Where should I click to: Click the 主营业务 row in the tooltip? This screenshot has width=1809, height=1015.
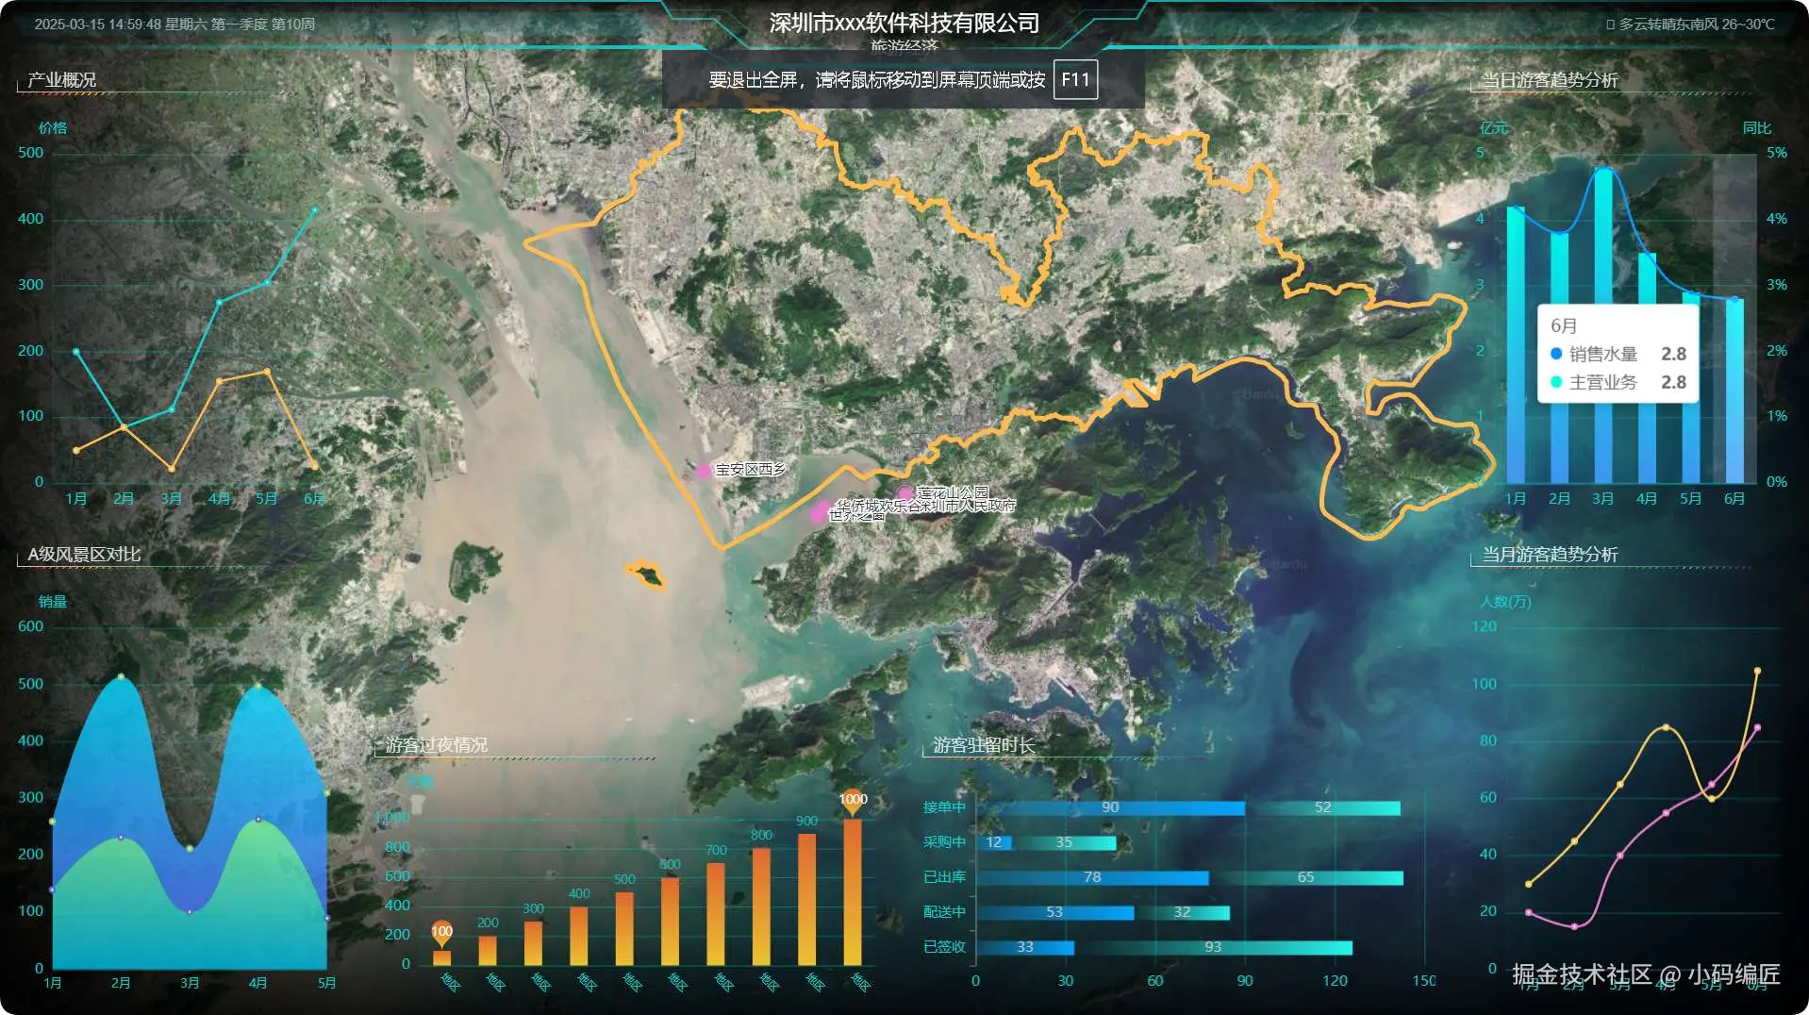point(1618,382)
